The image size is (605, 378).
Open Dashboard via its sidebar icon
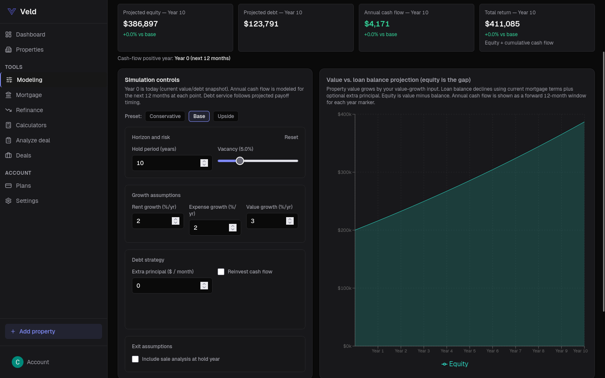[x=8, y=34]
